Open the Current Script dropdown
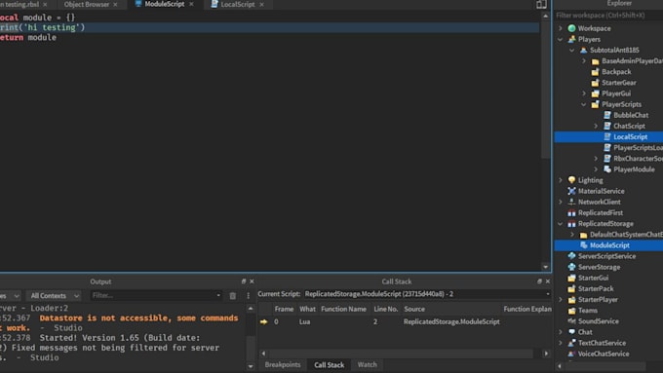This screenshot has height=373, width=663. pos(427,294)
